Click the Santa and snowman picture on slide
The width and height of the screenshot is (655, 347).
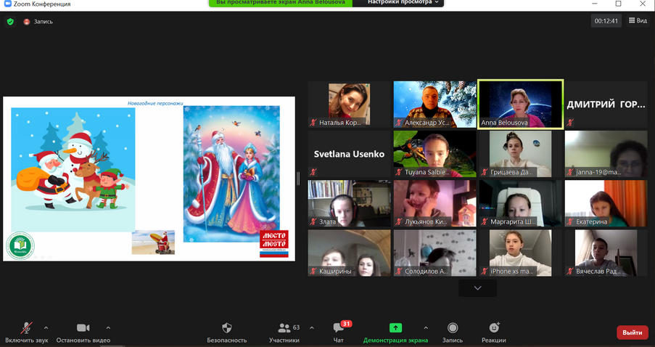coord(73,170)
